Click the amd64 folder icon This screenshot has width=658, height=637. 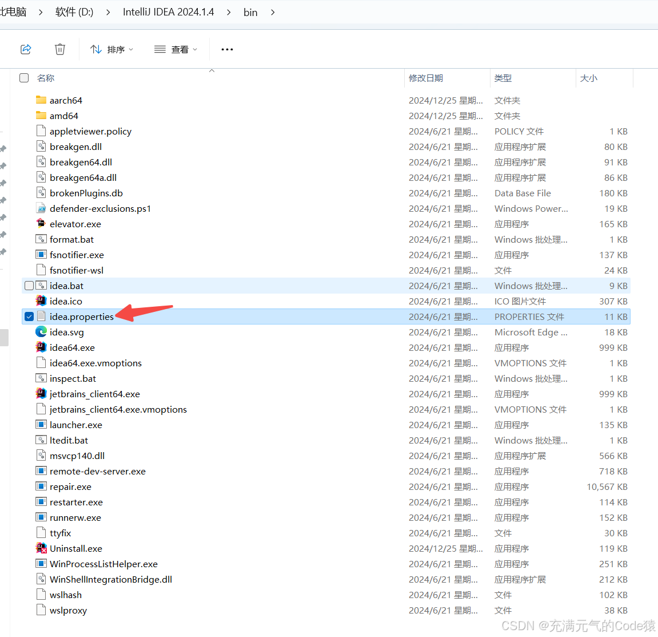(41, 116)
